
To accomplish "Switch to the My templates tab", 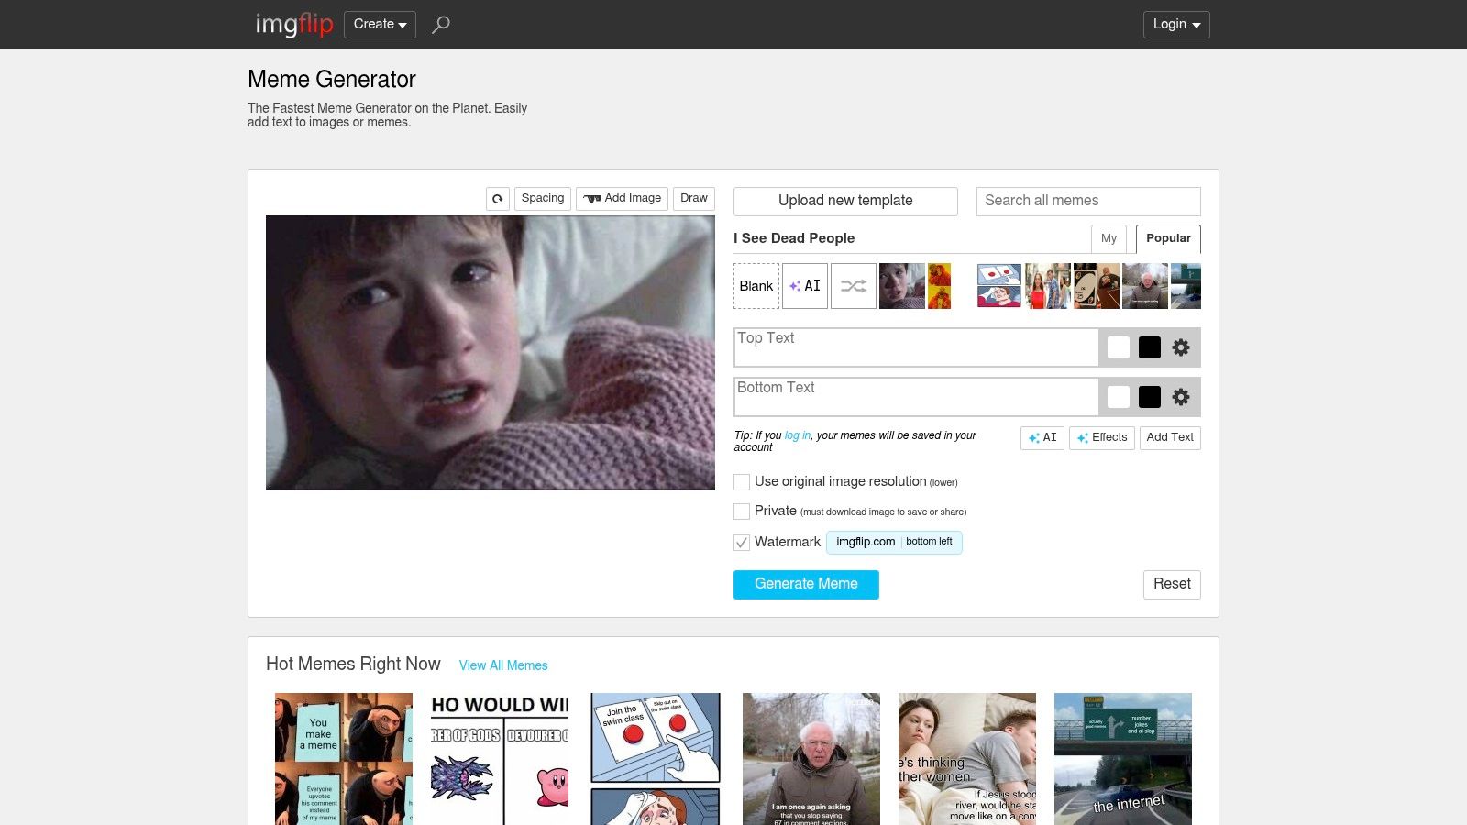I will tap(1109, 238).
